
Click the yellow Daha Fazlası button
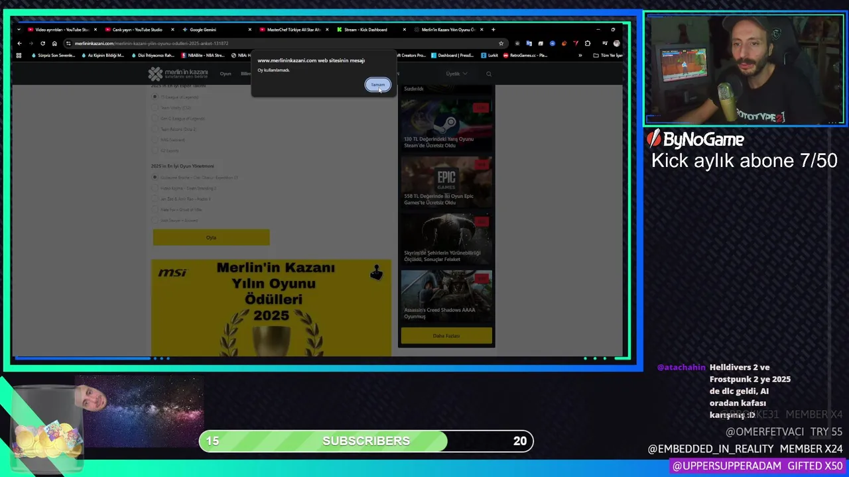446,336
